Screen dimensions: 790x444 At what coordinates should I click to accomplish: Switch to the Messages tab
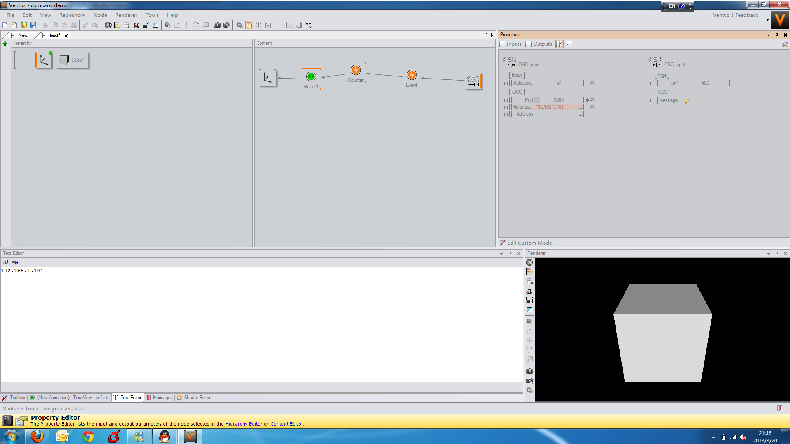160,398
